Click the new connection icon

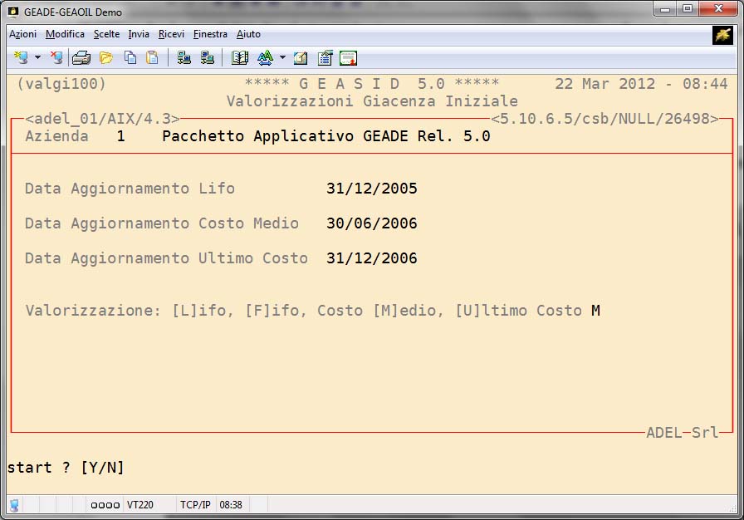click(21, 58)
